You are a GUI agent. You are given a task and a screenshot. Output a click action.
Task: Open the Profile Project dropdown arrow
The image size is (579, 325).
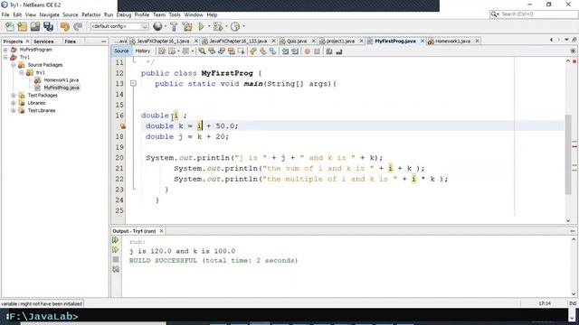click(243, 26)
